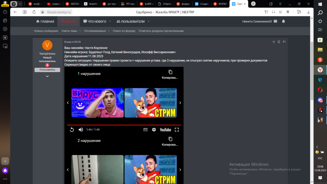Screen dimensions: 327x184
Task: Open the 'Форум' navigation tab
Action: pos(69,21)
